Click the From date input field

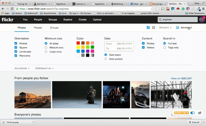tap(119, 44)
